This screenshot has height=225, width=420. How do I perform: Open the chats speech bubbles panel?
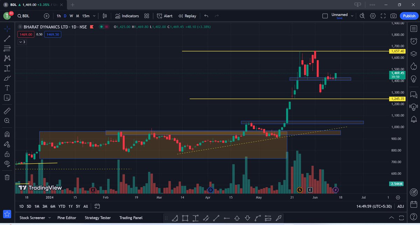(414, 94)
